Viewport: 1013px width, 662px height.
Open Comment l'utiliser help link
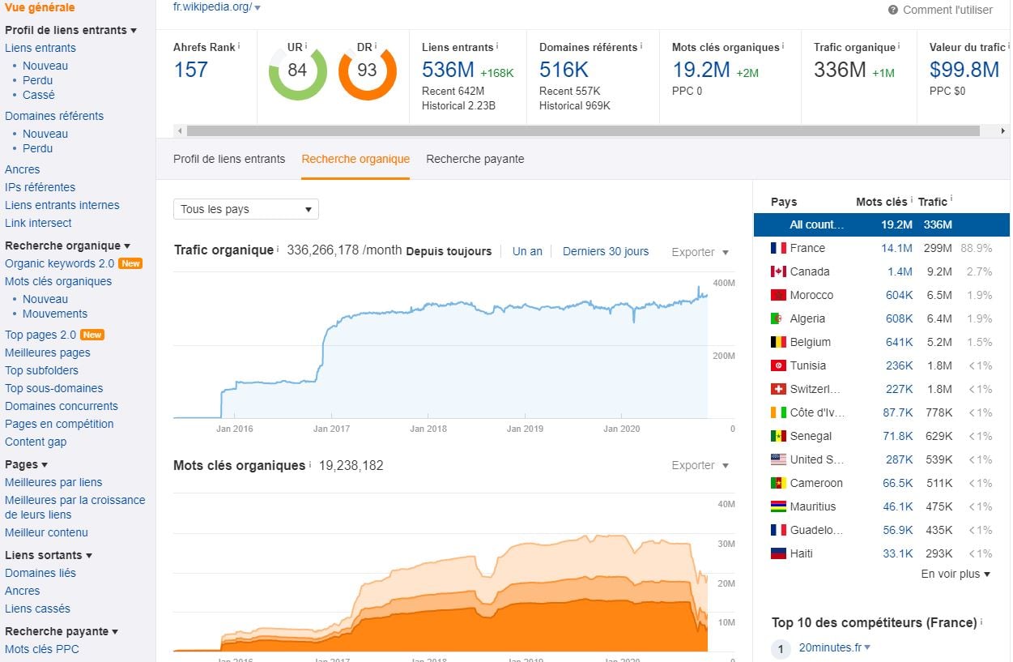tap(947, 10)
